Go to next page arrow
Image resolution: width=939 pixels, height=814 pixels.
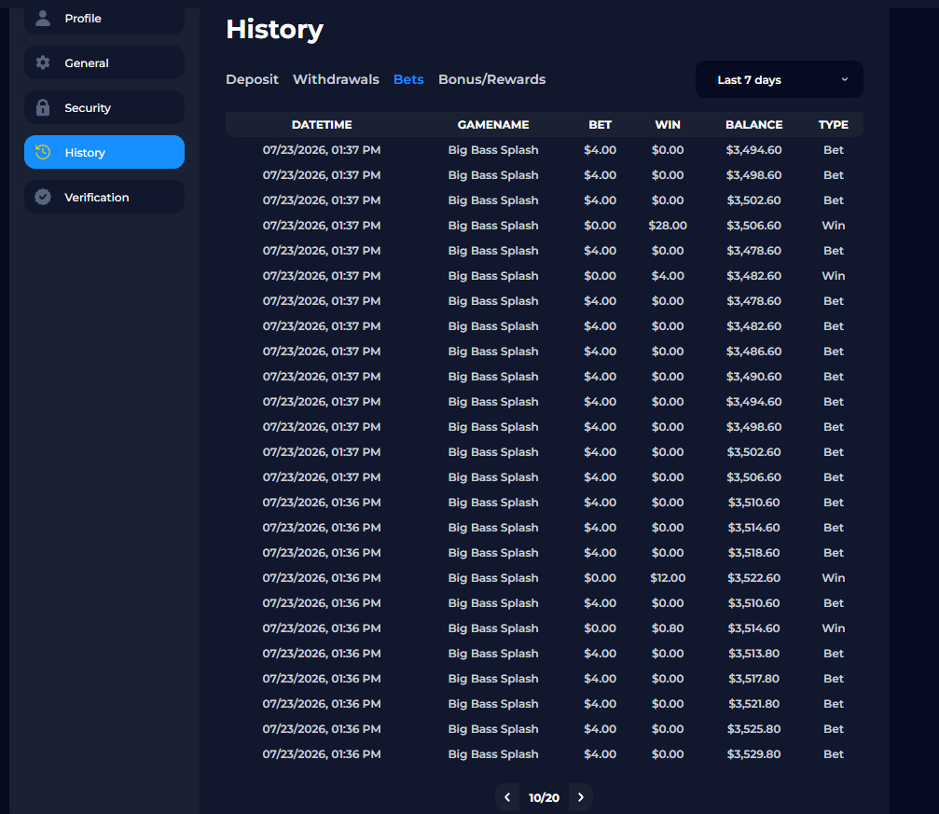tap(580, 797)
